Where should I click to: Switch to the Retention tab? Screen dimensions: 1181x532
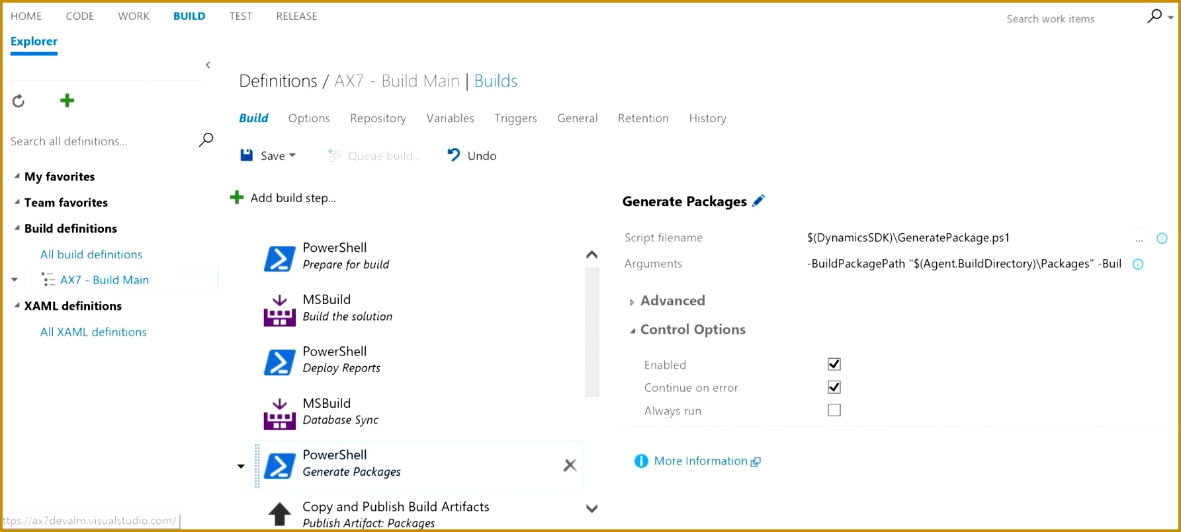coord(643,118)
